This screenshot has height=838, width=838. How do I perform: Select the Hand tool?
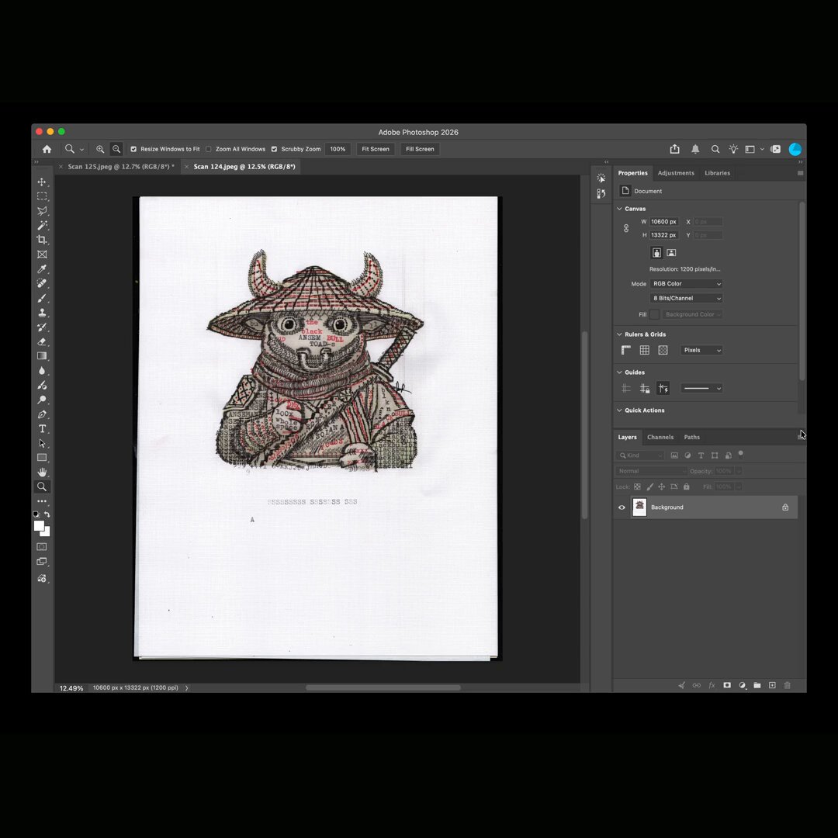[x=42, y=472]
